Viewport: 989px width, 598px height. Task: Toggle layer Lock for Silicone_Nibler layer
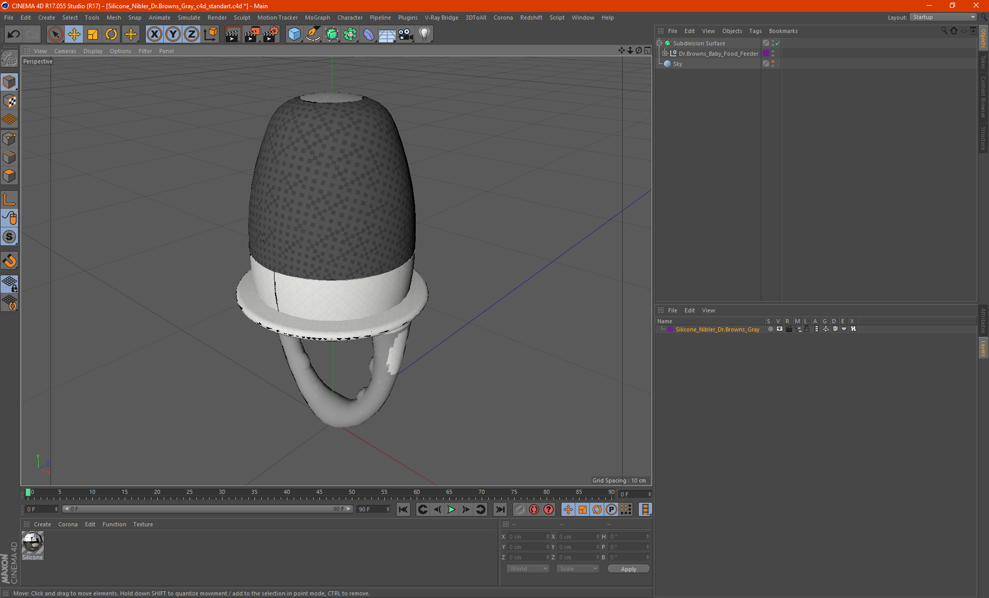pos(807,329)
